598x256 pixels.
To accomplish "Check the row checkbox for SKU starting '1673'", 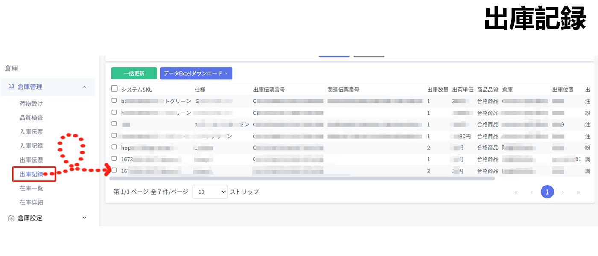I will pyautogui.click(x=114, y=158).
